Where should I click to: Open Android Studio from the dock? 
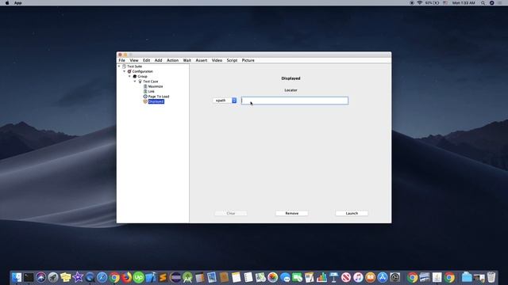[187, 277]
